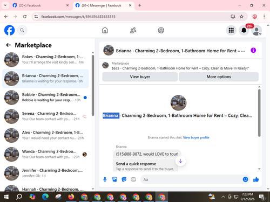
Task: Click the browser forward arrow
Action: 15,17
